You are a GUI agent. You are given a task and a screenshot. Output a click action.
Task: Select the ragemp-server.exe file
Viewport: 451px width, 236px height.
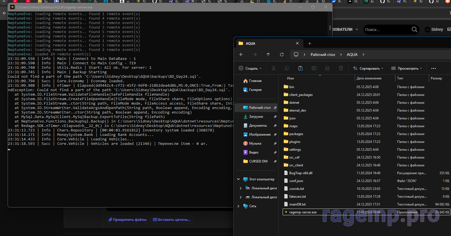[303, 212]
